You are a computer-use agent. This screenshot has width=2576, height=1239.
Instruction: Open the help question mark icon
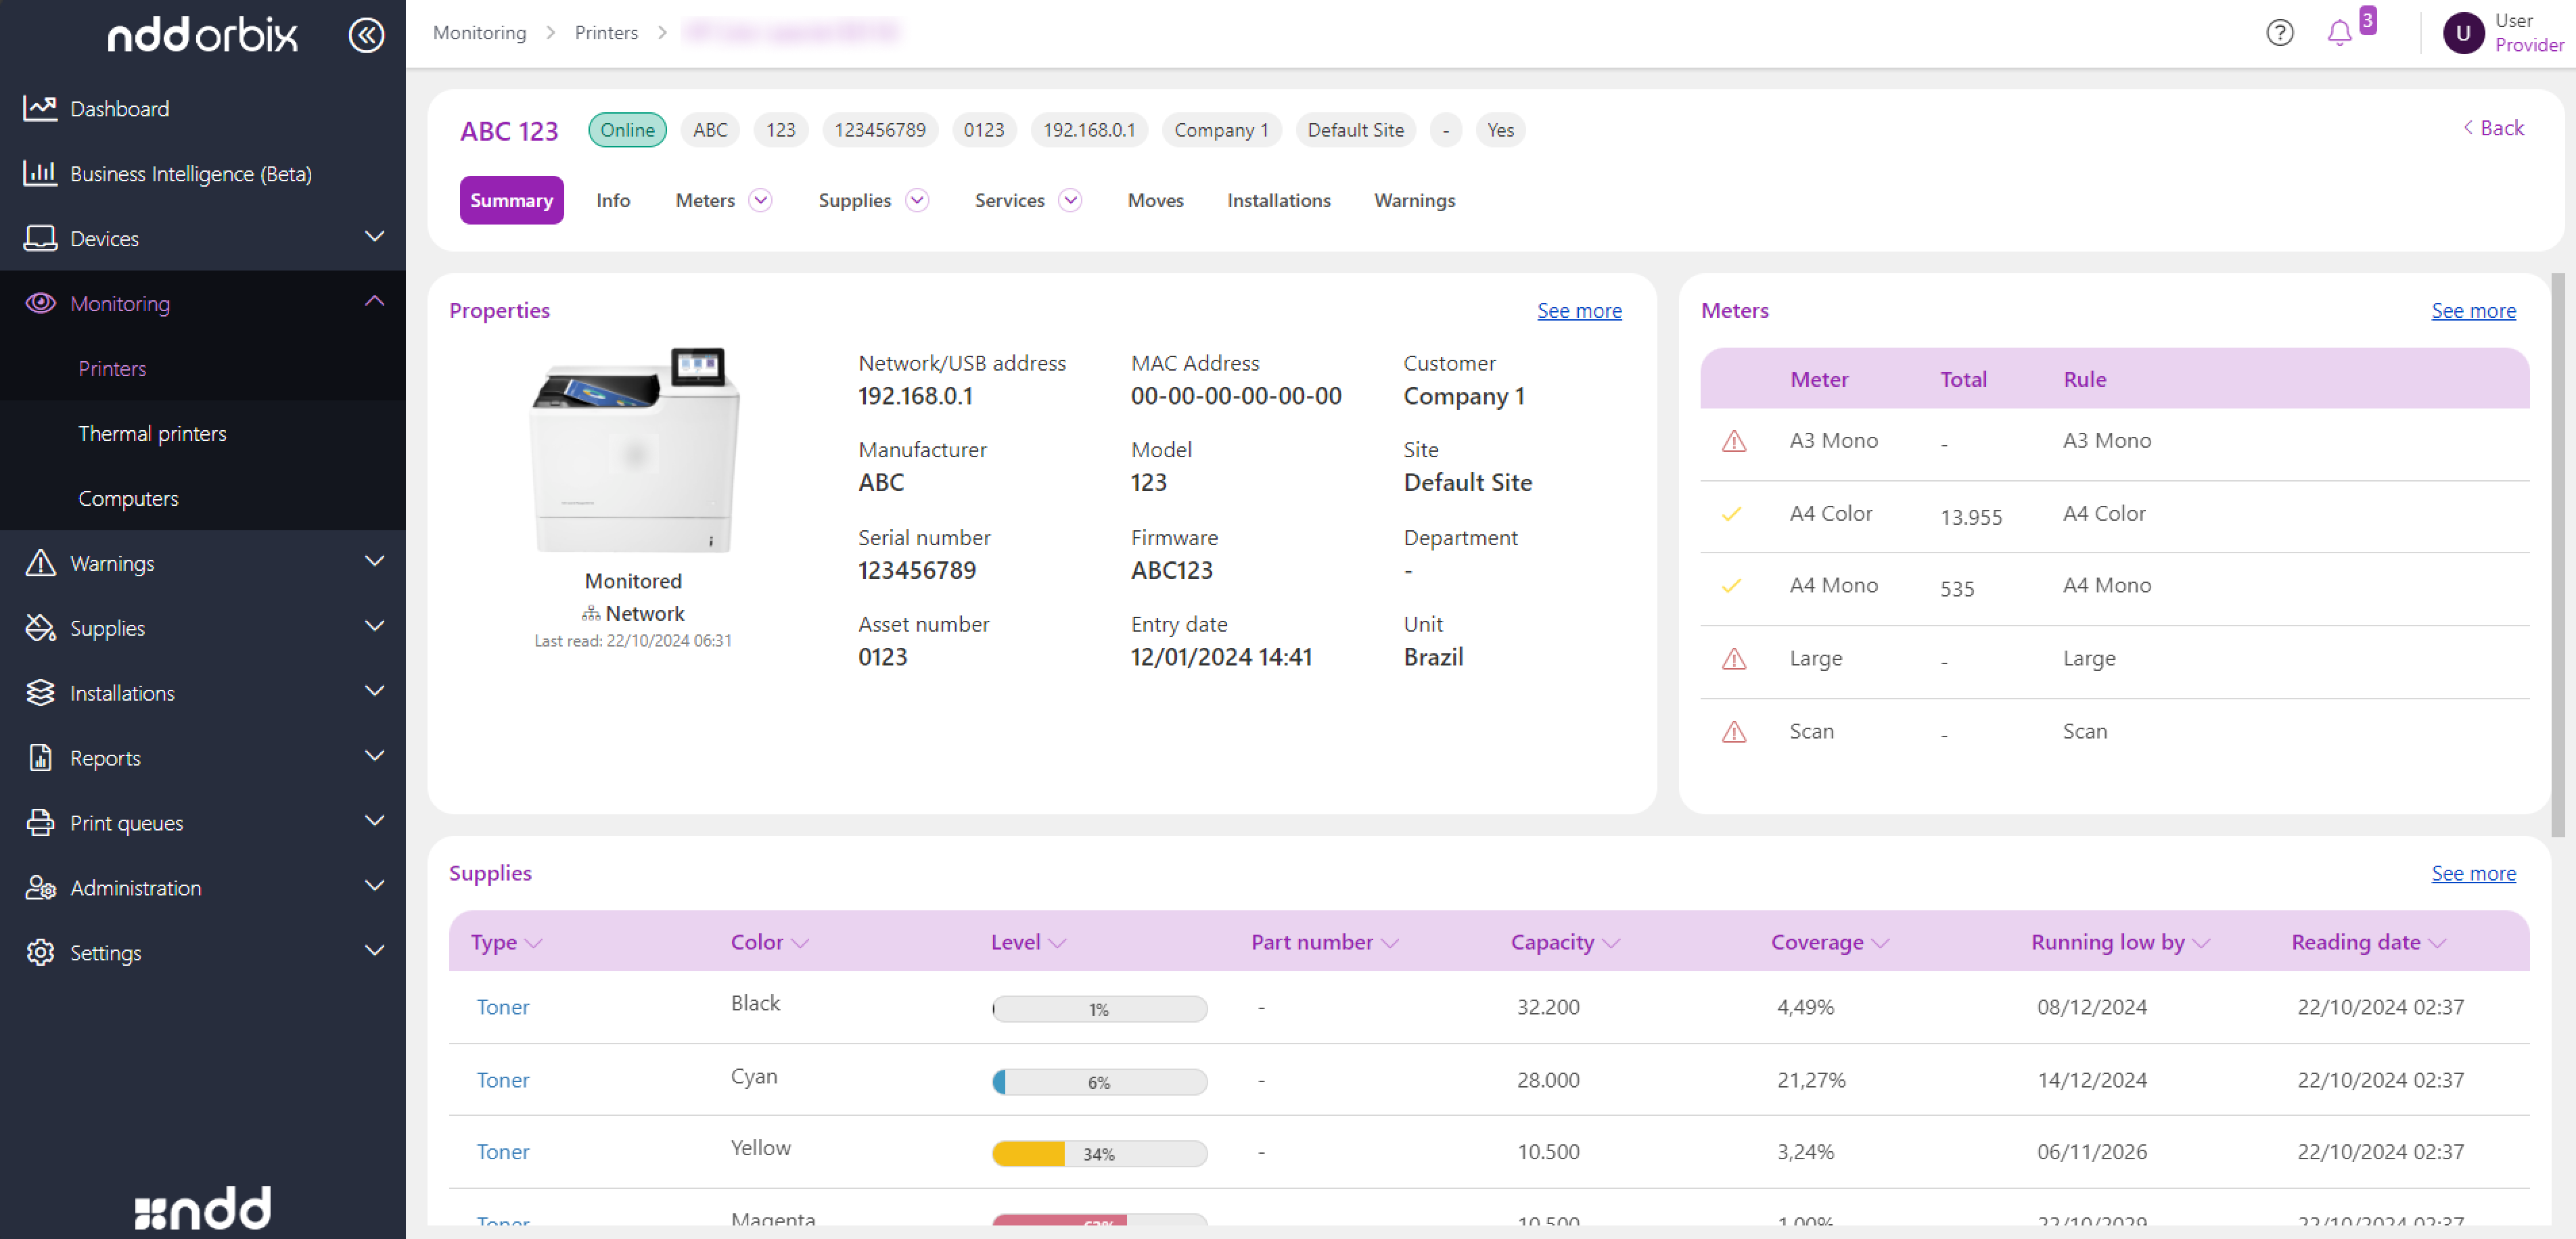pyautogui.click(x=2279, y=33)
